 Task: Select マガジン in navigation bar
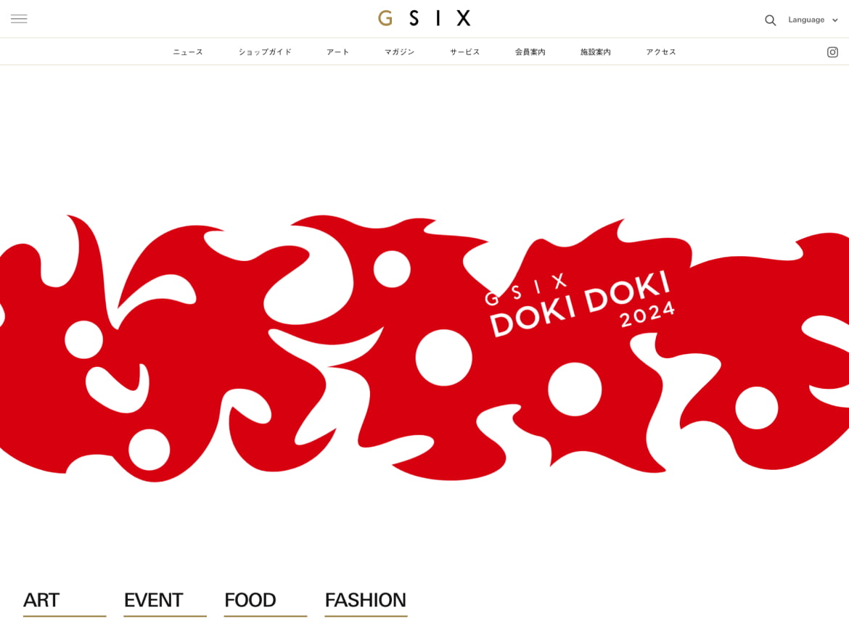400,52
